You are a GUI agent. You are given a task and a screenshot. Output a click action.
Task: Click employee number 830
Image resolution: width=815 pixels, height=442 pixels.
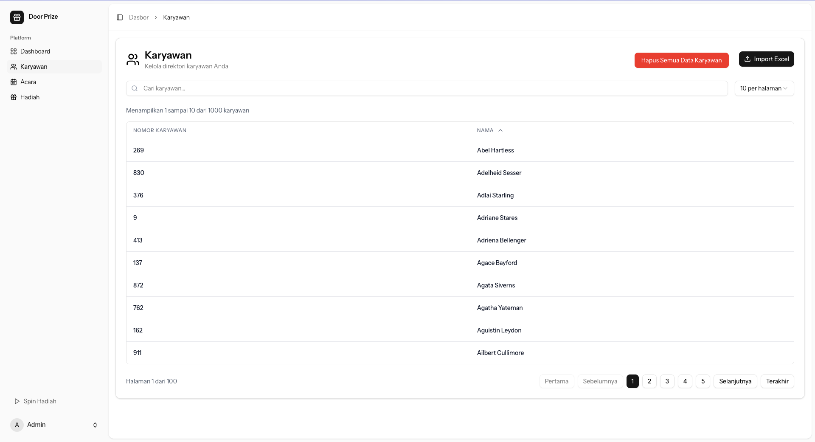pyautogui.click(x=139, y=173)
